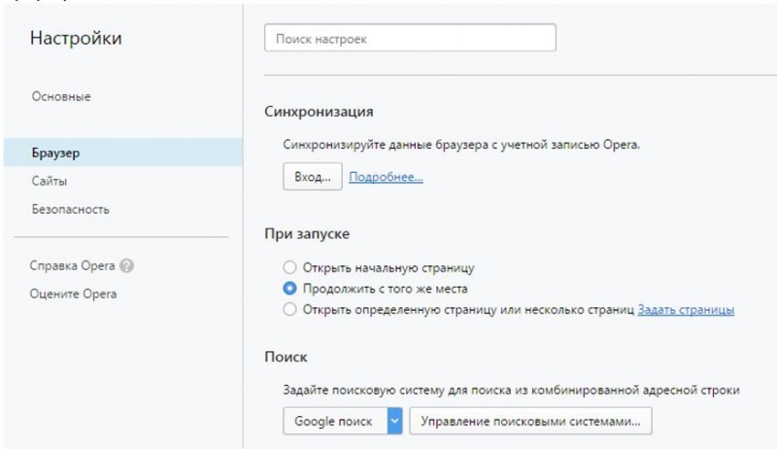Focus the Поиск настроек search field
The width and height of the screenshot is (777, 449).
click(x=410, y=38)
